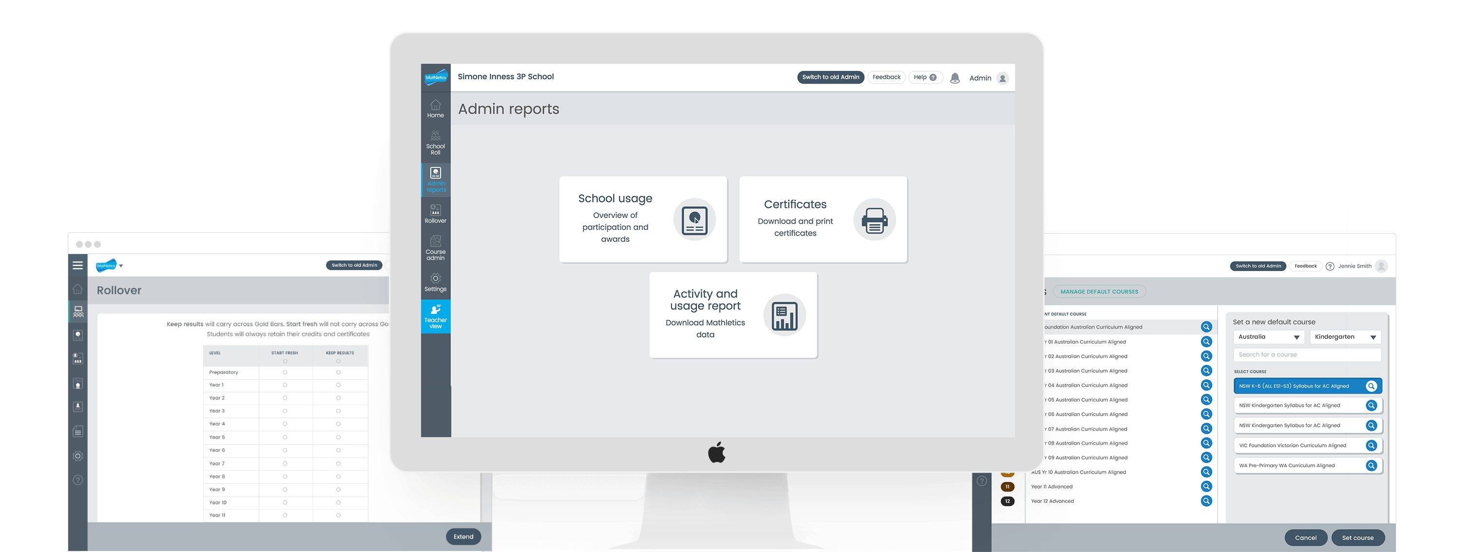Choose Keep Results for Year 9
Viewport: 1462px width, 552px height.
click(338, 490)
